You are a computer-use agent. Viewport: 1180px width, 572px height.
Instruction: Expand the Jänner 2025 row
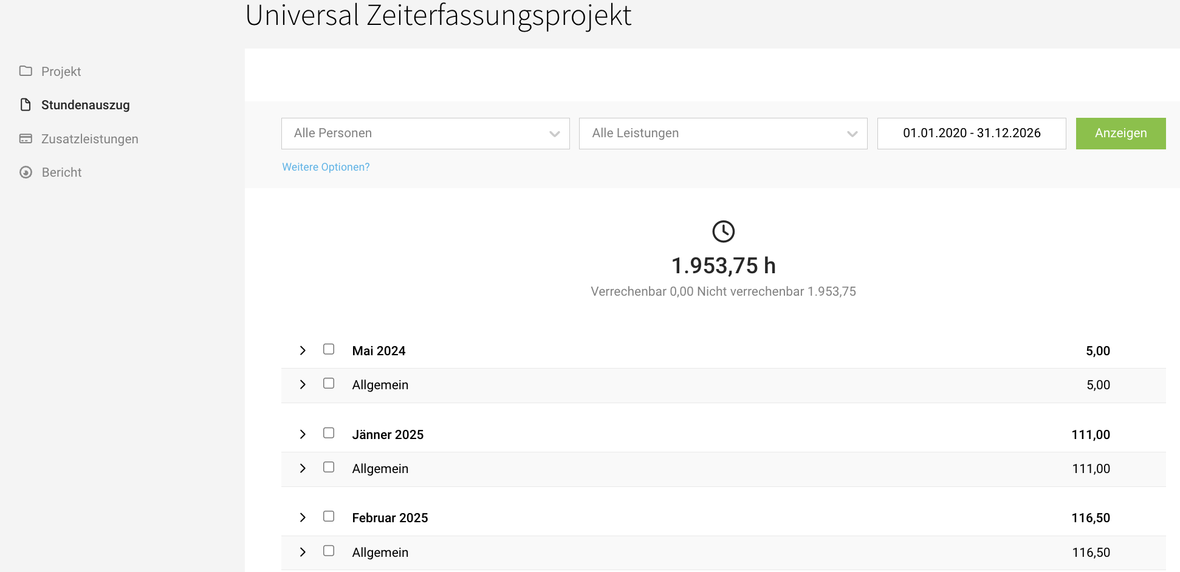point(303,434)
